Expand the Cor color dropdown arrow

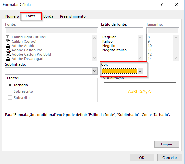click(x=140, y=71)
